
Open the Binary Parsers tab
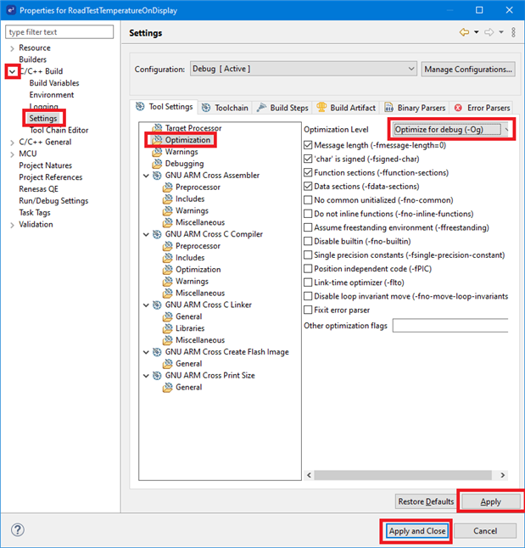coord(415,108)
